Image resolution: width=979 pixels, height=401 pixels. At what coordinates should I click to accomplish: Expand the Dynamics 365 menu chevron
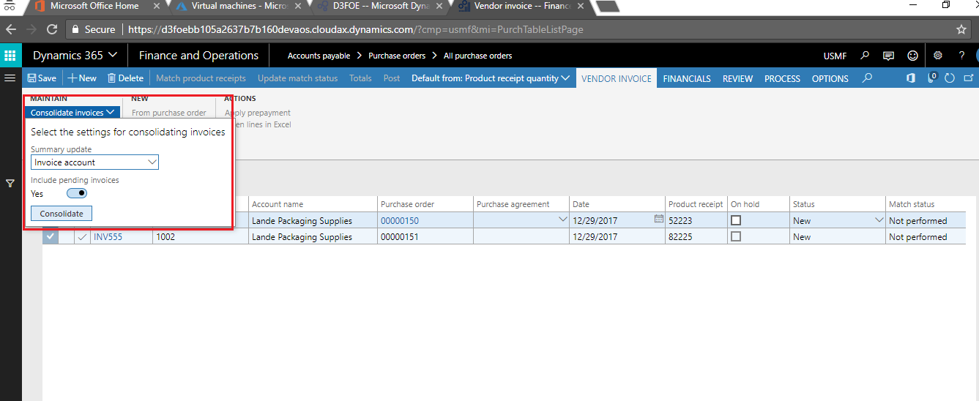(x=113, y=56)
